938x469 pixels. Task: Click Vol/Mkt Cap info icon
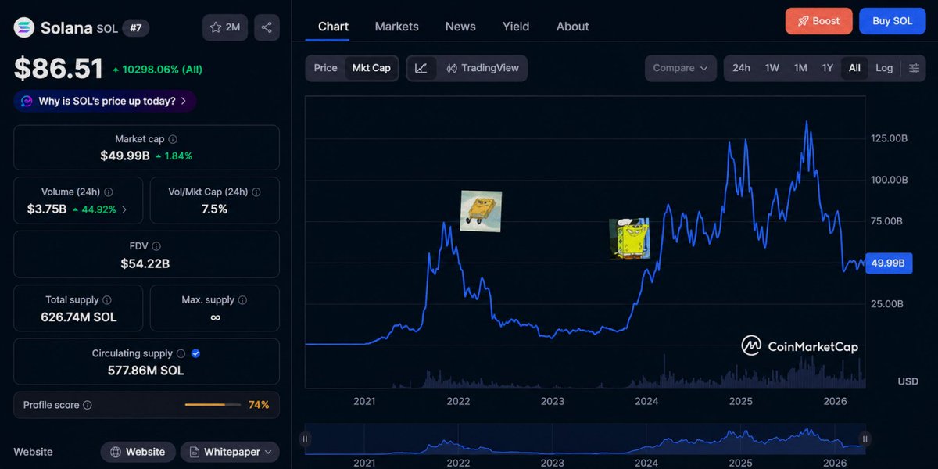click(256, 192)
